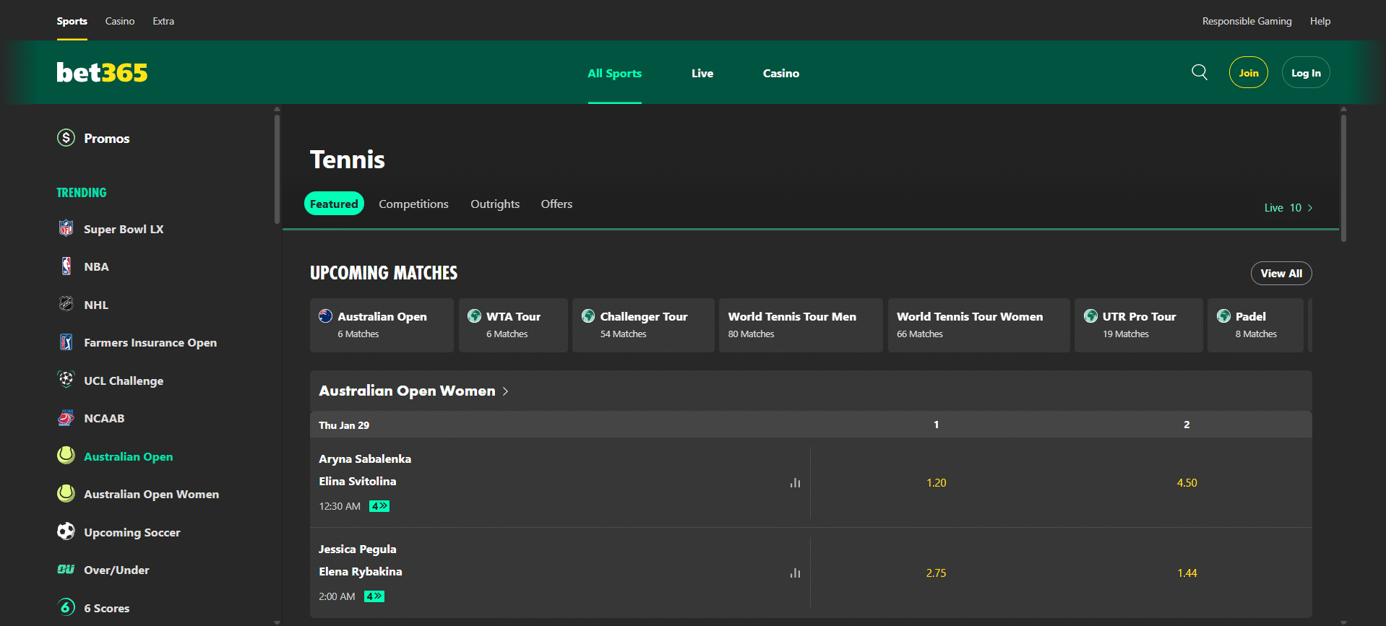This screenshot has height=626, width=1386.
Task: Open World Tennis Tour Women card
Action: tap(978, 325)
